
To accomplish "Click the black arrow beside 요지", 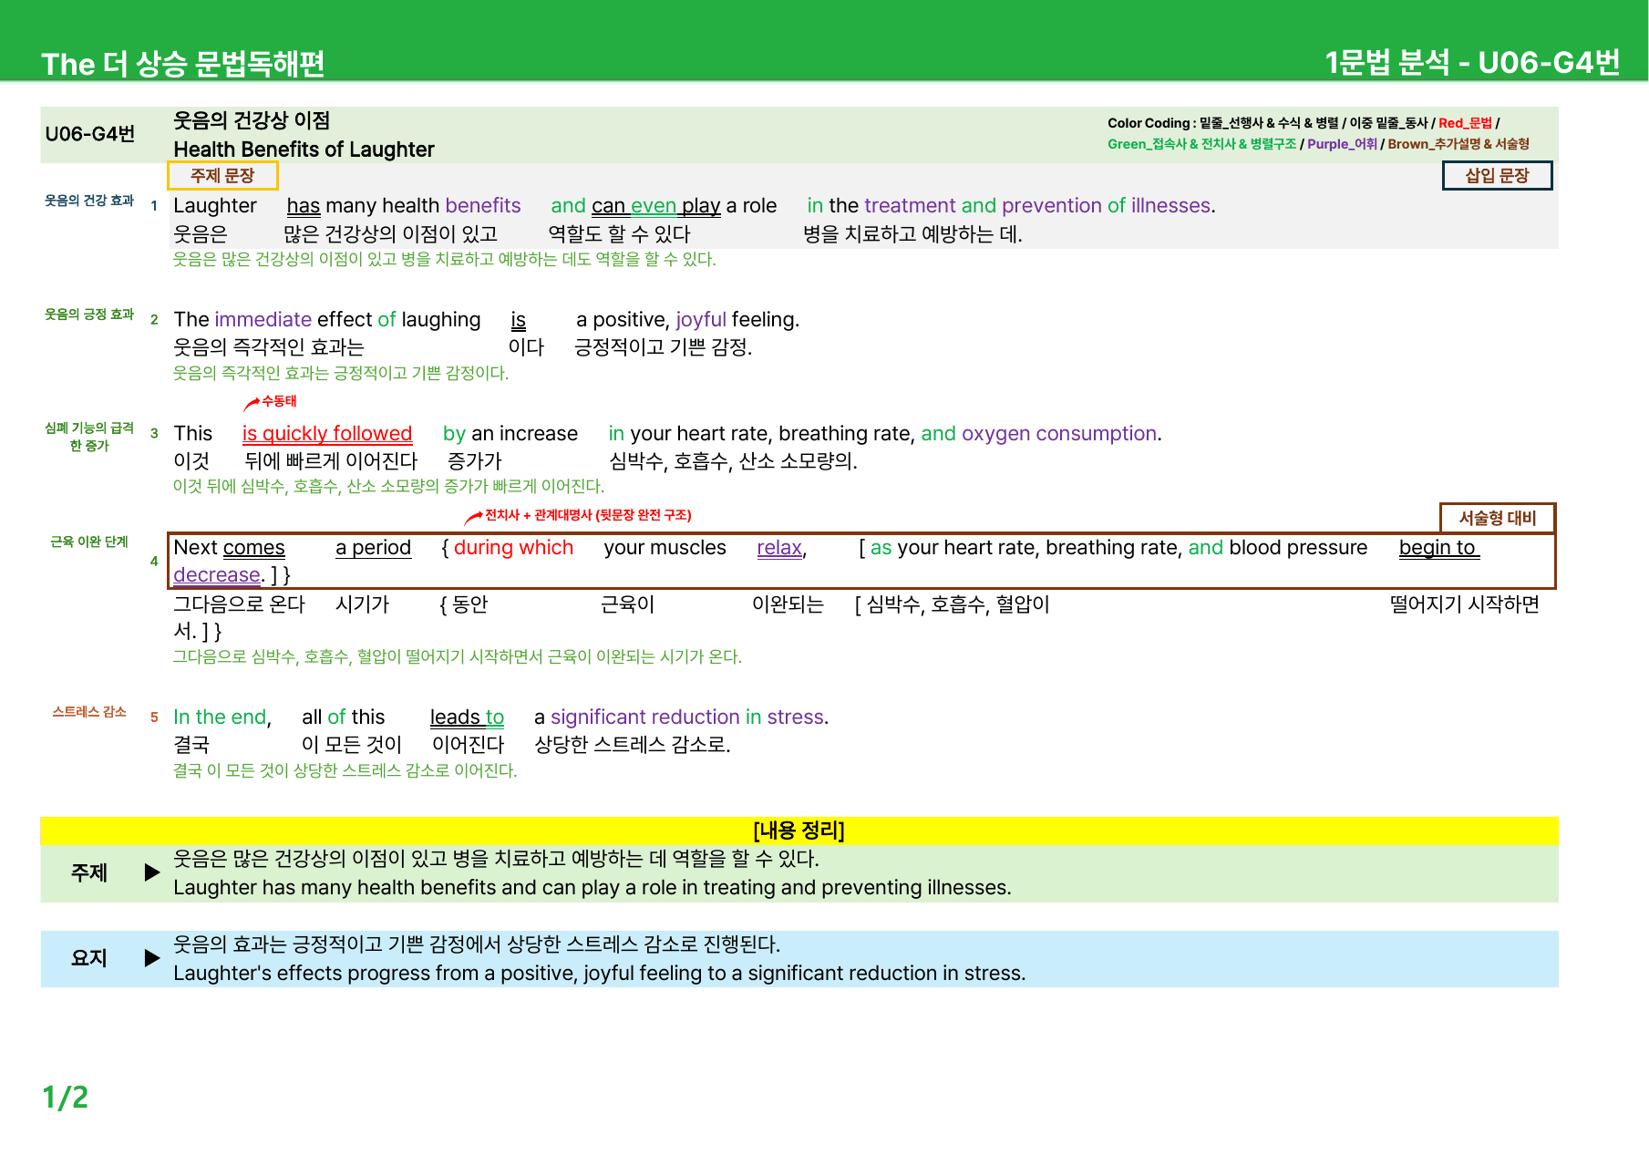I will 152,958.
